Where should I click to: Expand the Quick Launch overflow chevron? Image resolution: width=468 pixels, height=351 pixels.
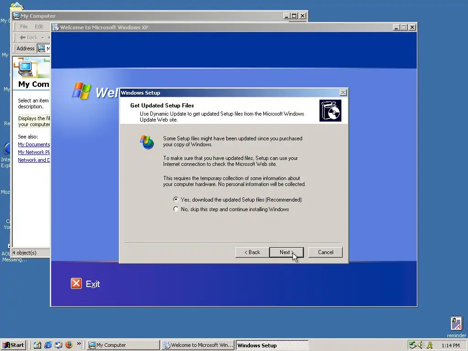pyautogui.click(x=79, y=344)
